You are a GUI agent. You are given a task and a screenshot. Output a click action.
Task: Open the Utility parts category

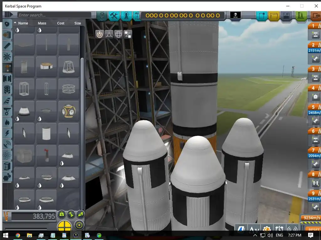(8, 177)
